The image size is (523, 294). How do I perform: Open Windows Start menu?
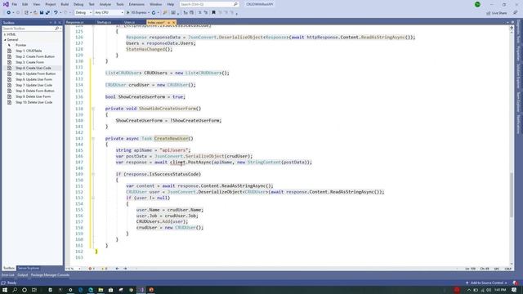click(5, 290)
